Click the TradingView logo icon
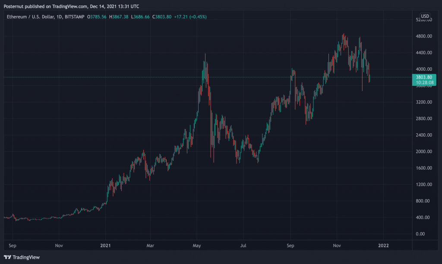 point(7,258)
